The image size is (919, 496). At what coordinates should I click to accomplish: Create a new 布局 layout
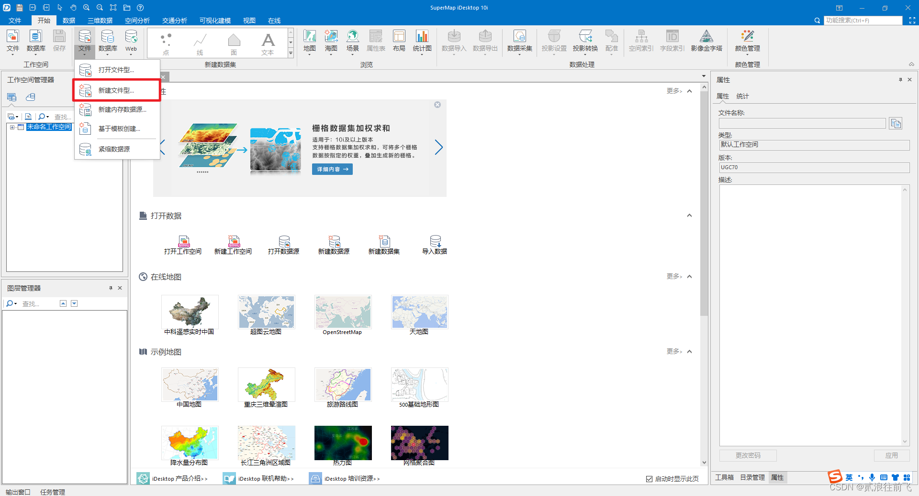coord(399,42)
